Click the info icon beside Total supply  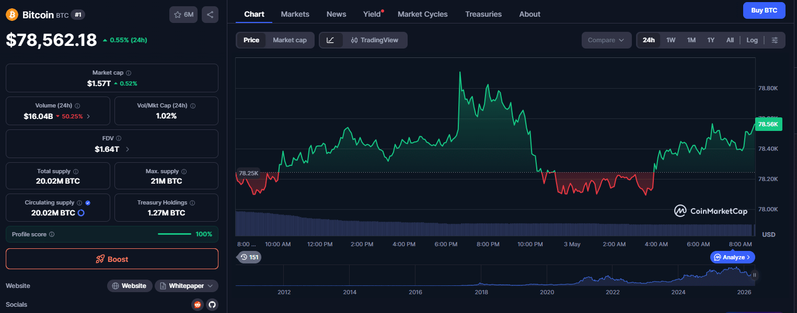pos(76,171)
